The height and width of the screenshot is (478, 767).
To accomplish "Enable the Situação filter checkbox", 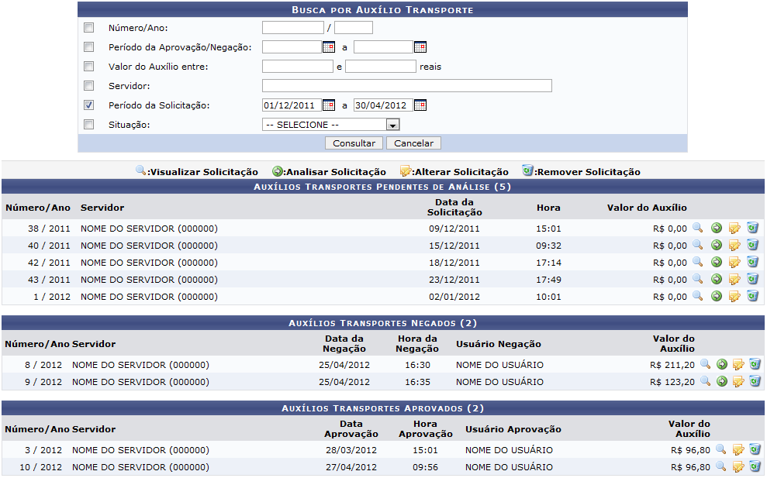I will pyautogui.click(x=89, y=124).
